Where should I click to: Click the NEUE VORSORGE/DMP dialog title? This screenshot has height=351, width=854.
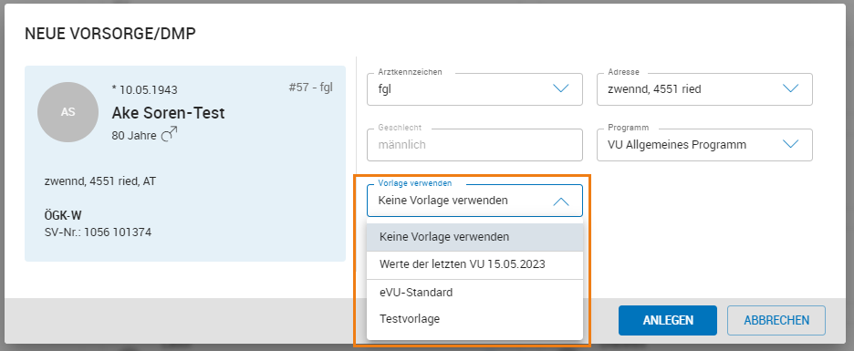click(110, 35)
